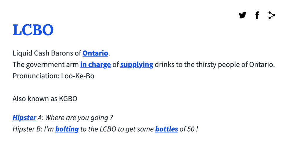
Task: Click the "The government arm" text
Action: click(x=45, y=64)
